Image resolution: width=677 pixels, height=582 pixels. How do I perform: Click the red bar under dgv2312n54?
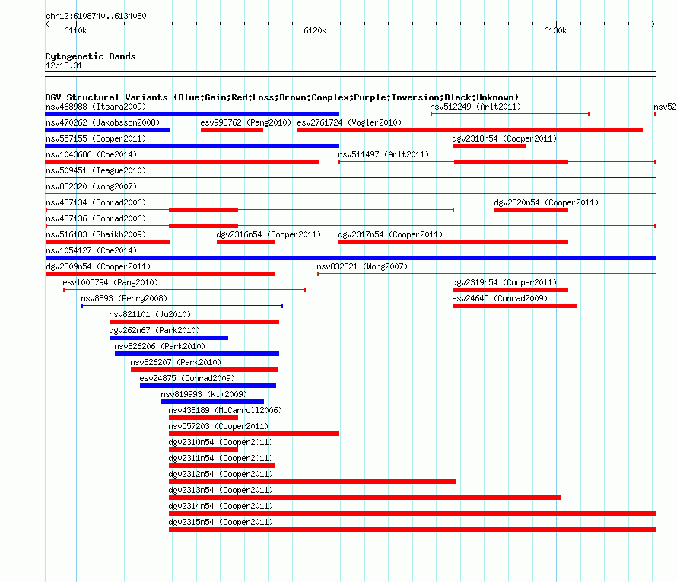312,482
